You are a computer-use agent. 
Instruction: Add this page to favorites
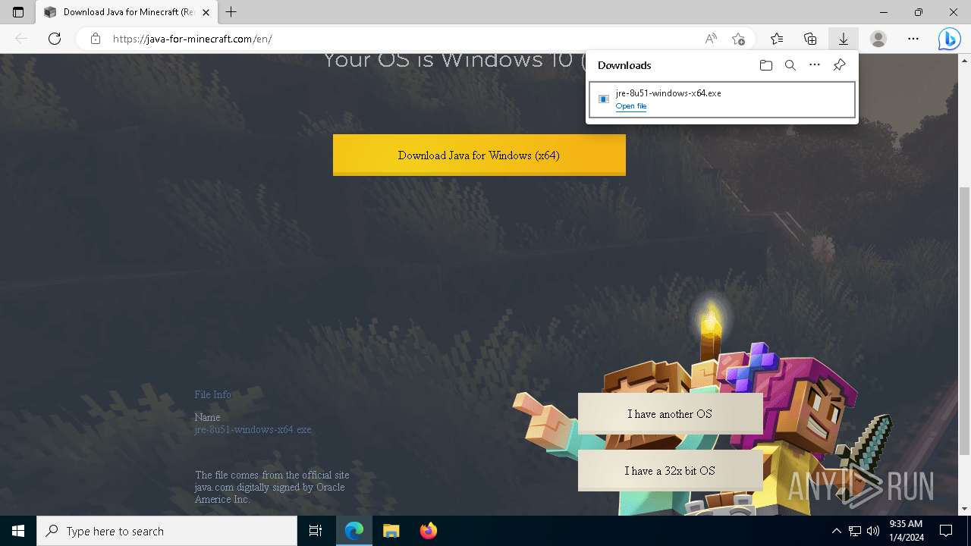pyautogui.click(x=738, y=39)
